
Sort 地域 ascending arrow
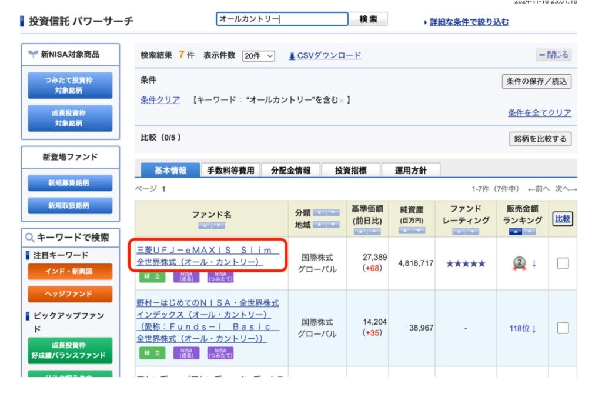pyautogui.click(x=319, y=225)
